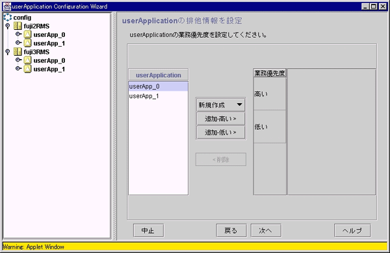
Task: Click the userApplication list column header
Action: pyautogui.click(x=159, y=75)
